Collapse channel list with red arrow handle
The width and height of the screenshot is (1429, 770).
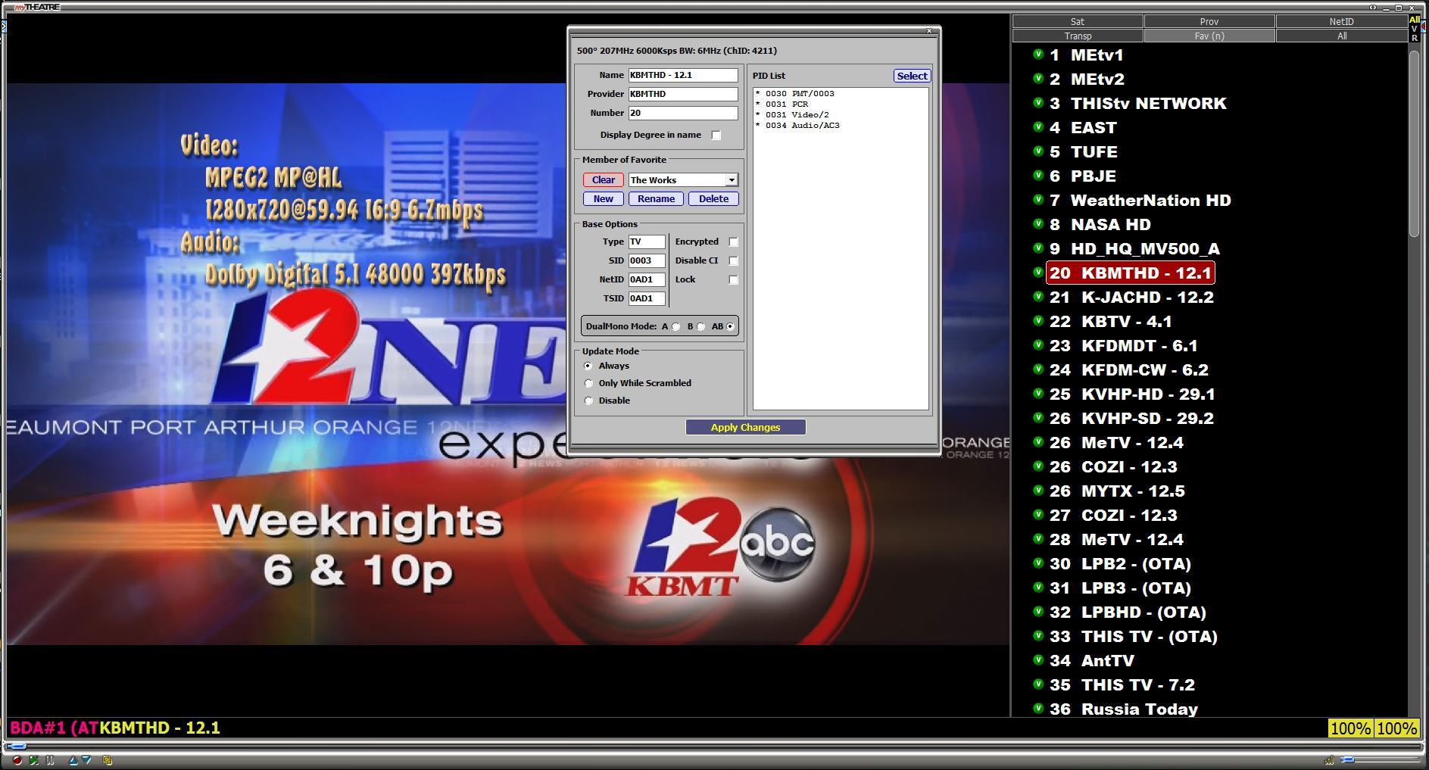pyautogui.click(x=1424, y=26)
